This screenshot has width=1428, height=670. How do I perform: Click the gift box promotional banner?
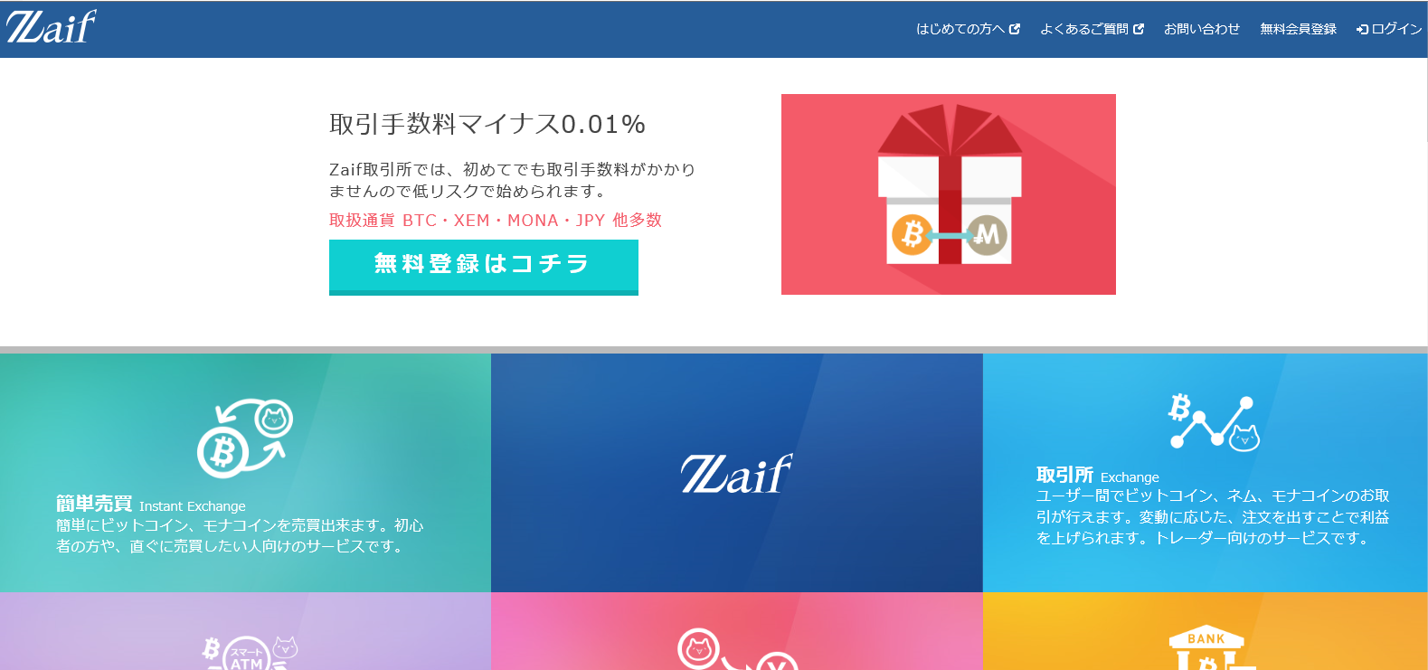point(949,194)
